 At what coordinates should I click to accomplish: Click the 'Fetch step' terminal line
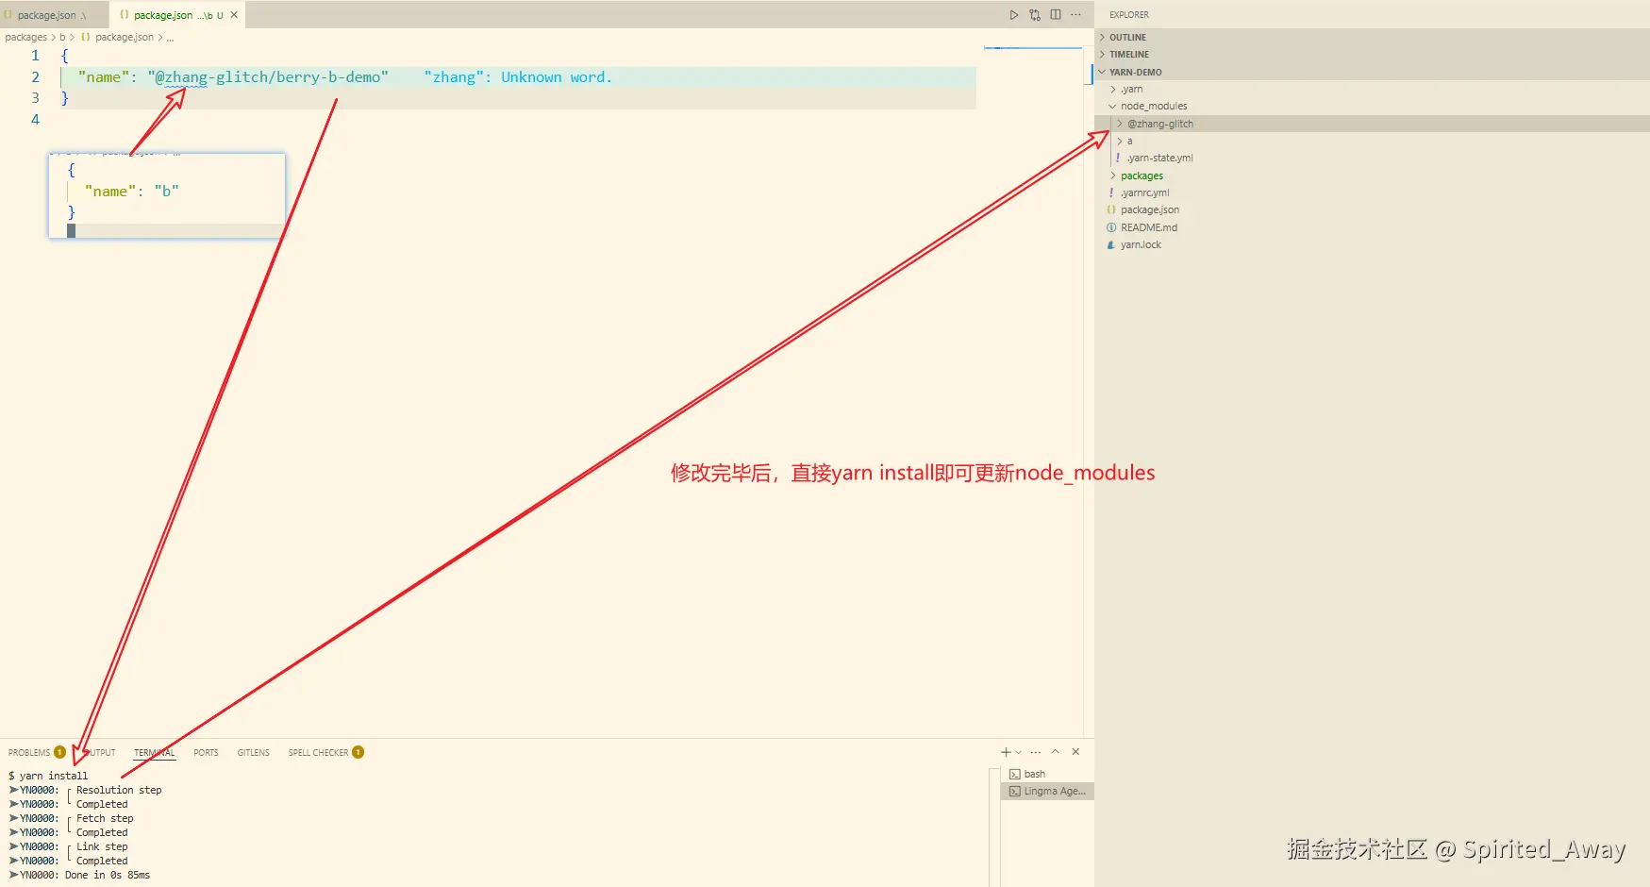coord(105,819)
